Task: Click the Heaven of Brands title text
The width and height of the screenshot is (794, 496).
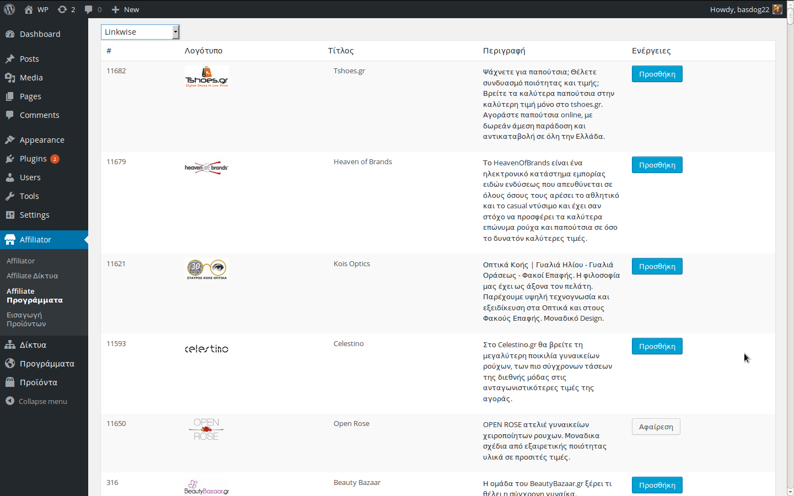Action: click(363, 162)
